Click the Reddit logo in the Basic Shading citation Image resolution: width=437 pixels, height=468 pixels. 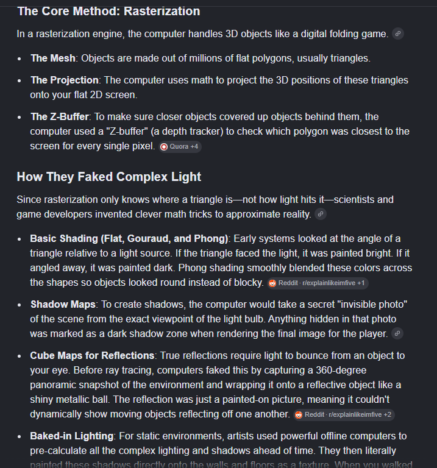coord(272,283)
